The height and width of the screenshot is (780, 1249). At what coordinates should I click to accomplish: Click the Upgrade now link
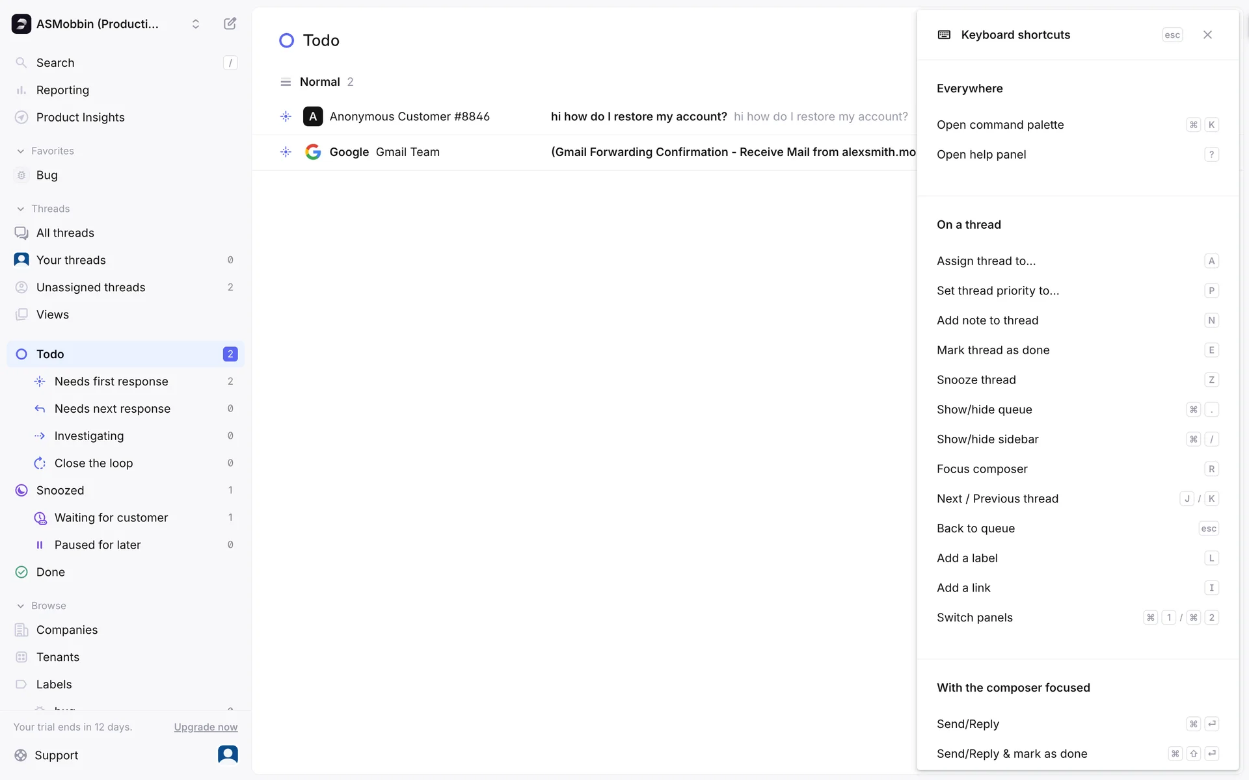(206, 727)
